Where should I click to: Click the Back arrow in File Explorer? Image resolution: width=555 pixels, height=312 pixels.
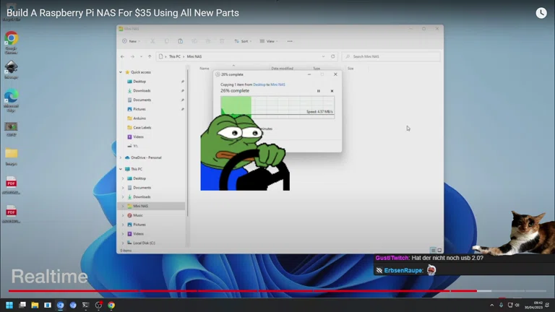pos(123,56)
